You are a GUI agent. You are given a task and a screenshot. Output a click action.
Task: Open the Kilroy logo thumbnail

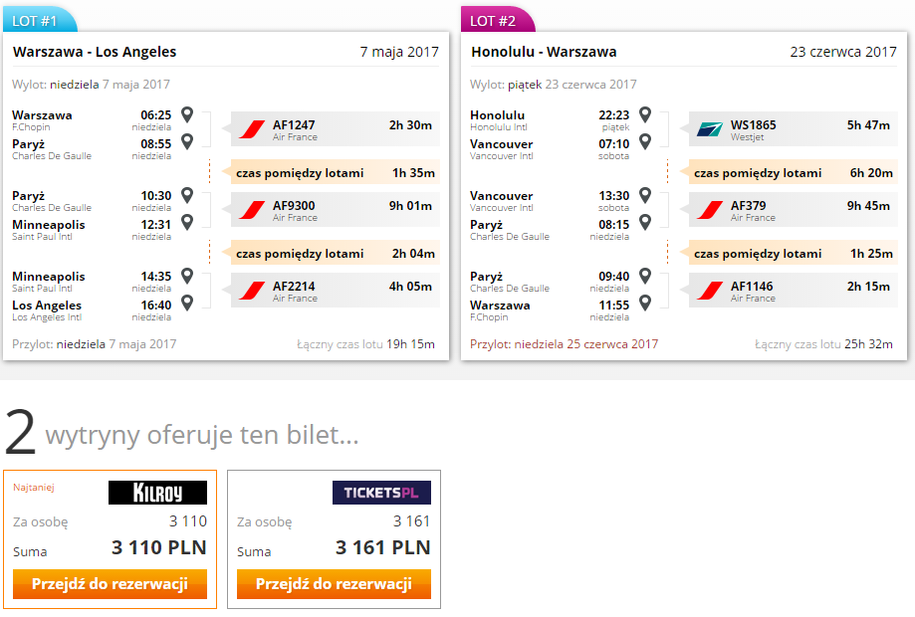157,493
